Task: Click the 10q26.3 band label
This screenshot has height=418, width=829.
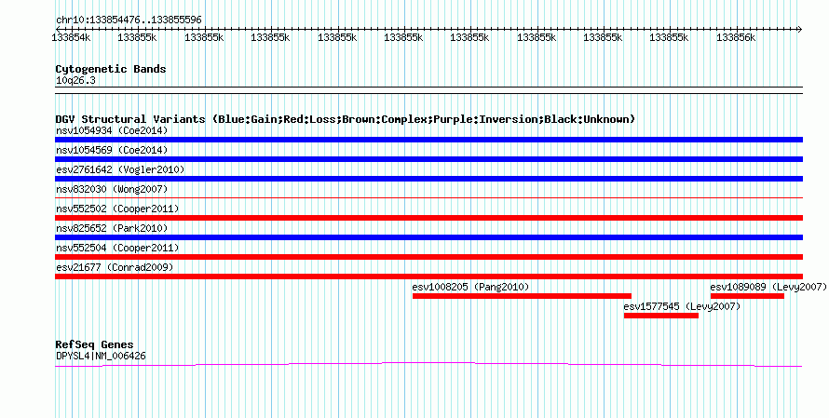Action: [76, 81]
